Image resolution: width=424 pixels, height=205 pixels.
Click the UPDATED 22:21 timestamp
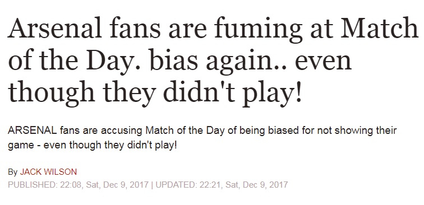pyautogui.click(x=190, y=185)
